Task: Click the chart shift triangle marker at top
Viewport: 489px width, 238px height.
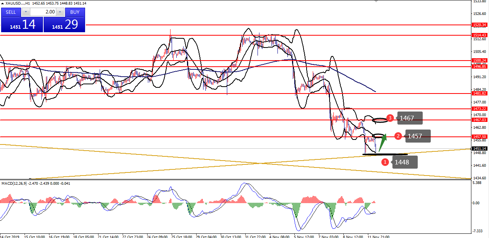Action: 376,2
